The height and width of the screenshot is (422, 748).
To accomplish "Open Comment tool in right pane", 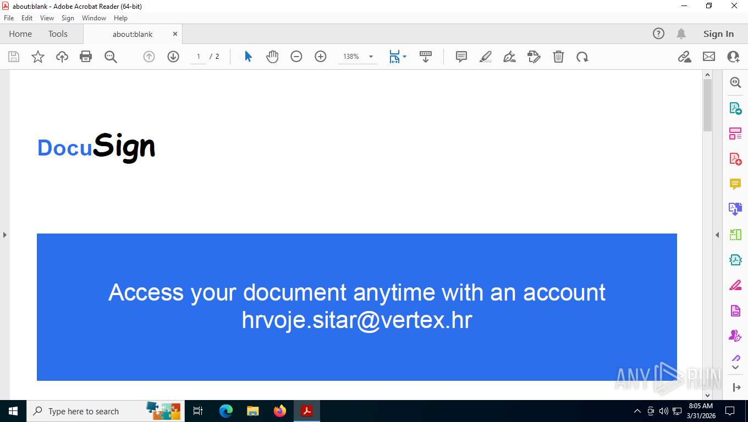I will (735, 184).
